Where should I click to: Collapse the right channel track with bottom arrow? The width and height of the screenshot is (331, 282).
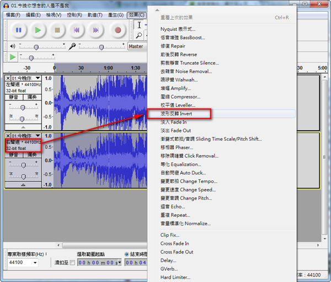tap(23, 185)
